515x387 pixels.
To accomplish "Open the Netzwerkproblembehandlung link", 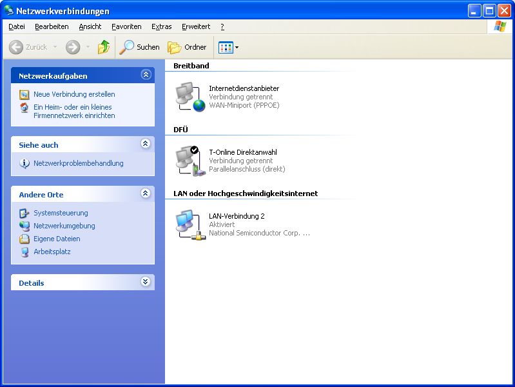I will click(x=78, y=163).
